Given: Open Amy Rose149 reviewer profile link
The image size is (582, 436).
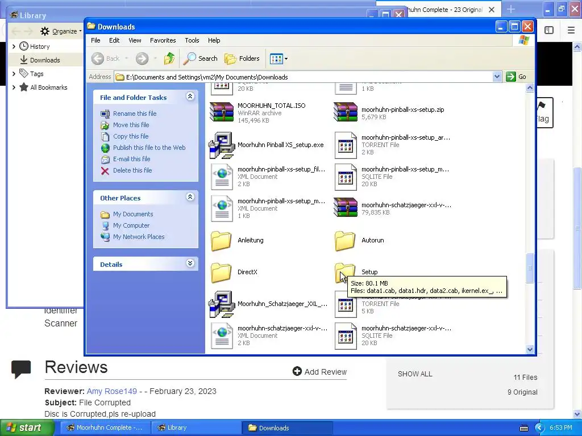Looking at the screenshot, I should [x=112, y=391].
